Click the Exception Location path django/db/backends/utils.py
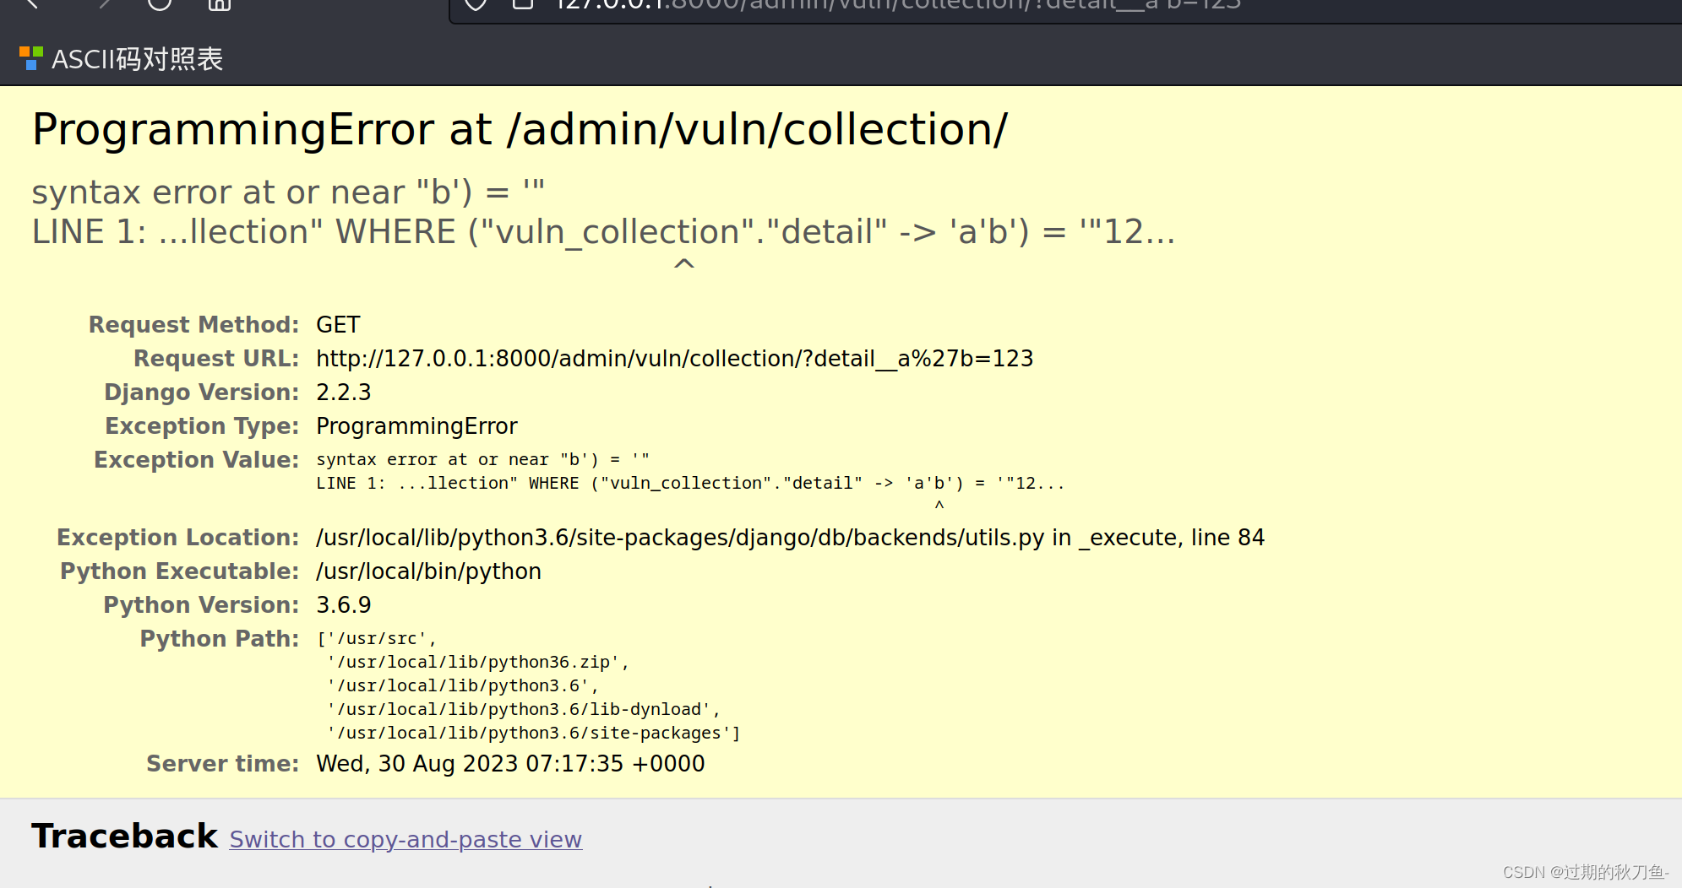This screenshot has width=1682, height=888. point(790,538)
